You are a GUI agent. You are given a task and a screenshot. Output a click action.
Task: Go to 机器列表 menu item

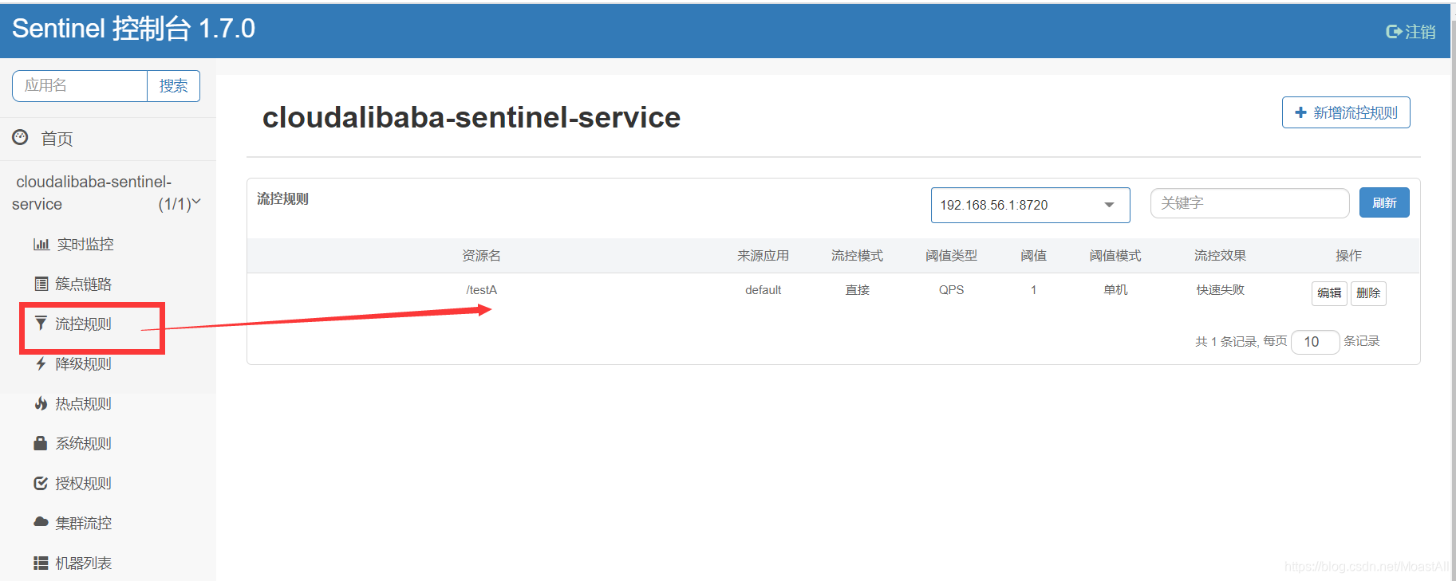point(83,563)
